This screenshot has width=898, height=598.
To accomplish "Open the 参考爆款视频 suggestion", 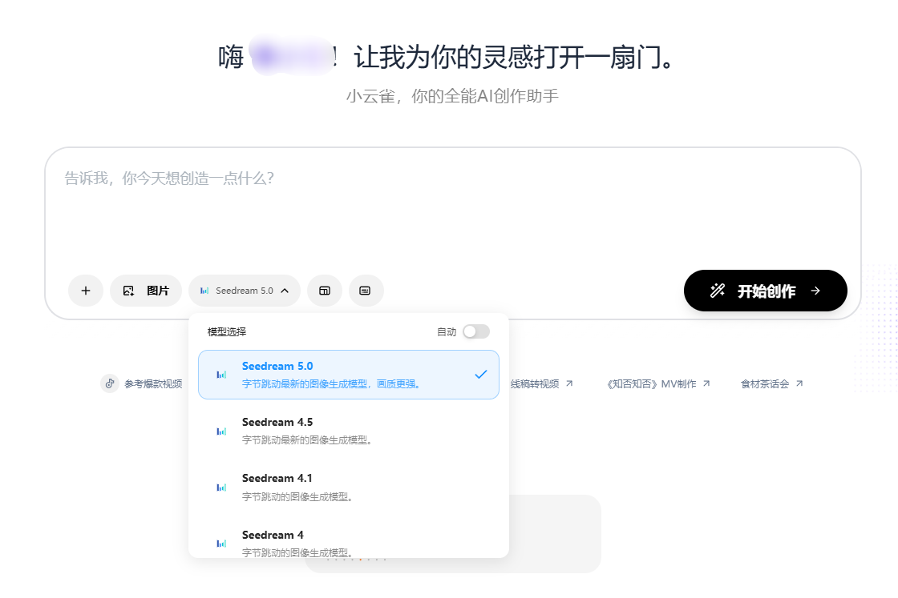I will [152, 383].
